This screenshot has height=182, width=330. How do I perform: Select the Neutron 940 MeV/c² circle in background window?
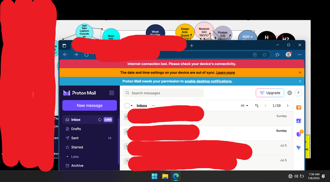(x=204, y=31)
